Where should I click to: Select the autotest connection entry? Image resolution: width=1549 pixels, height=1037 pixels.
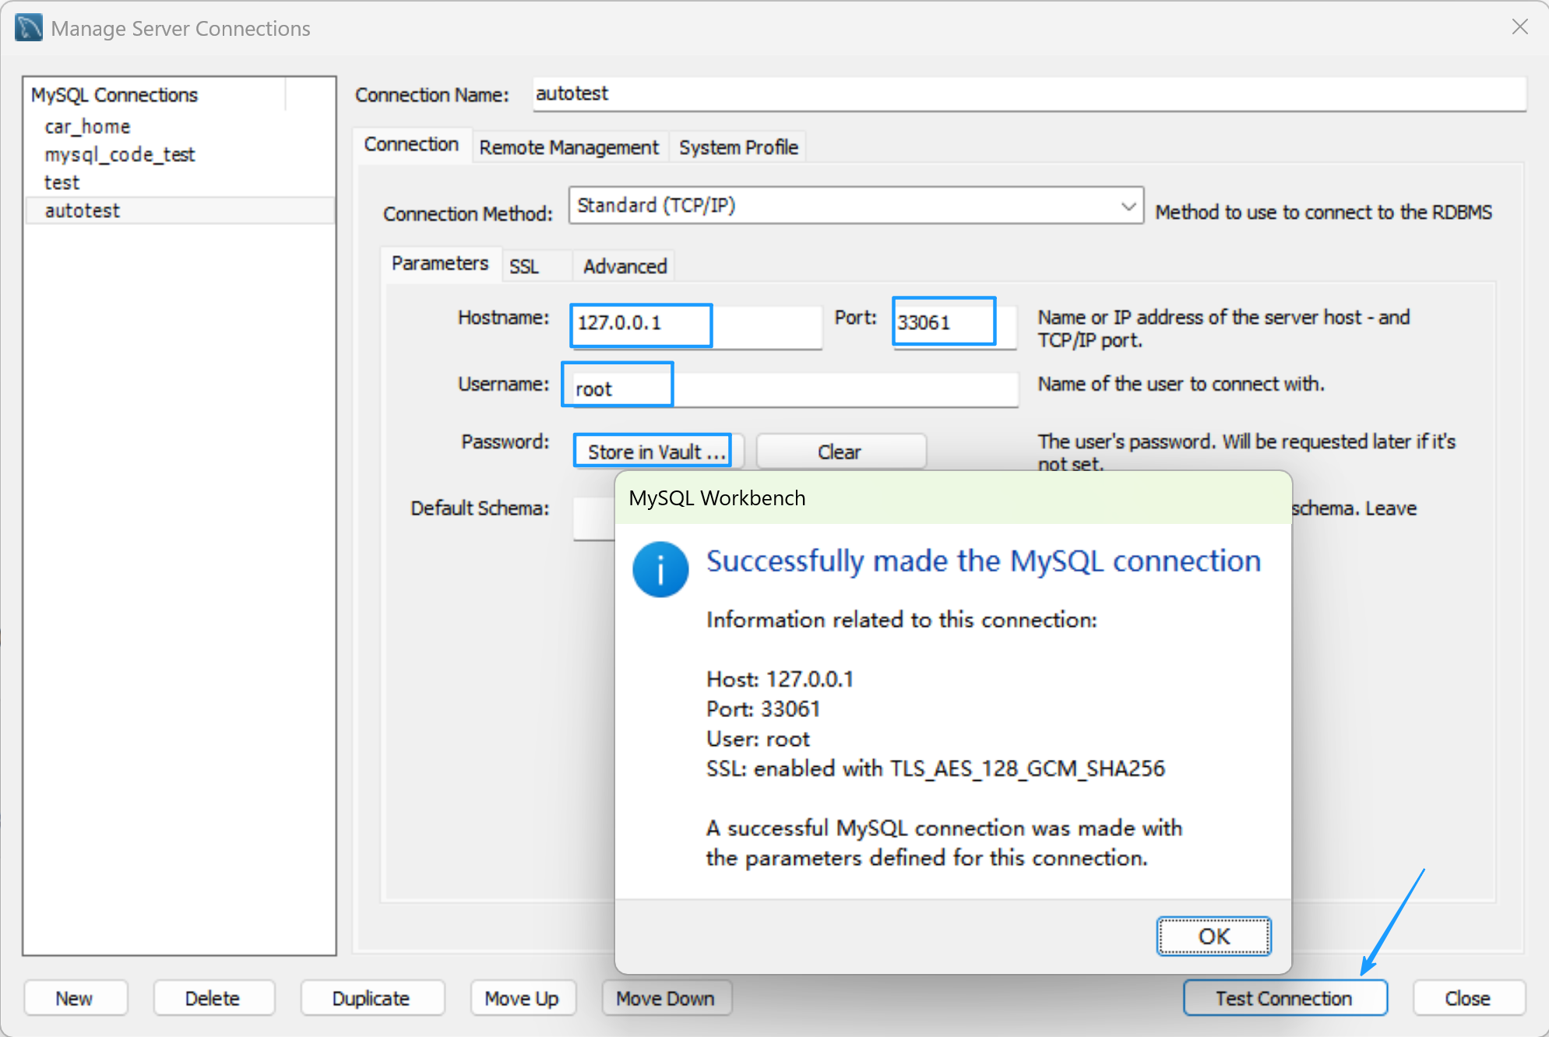coord(180,210)
